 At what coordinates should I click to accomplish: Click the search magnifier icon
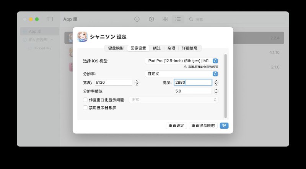(190, 19)
